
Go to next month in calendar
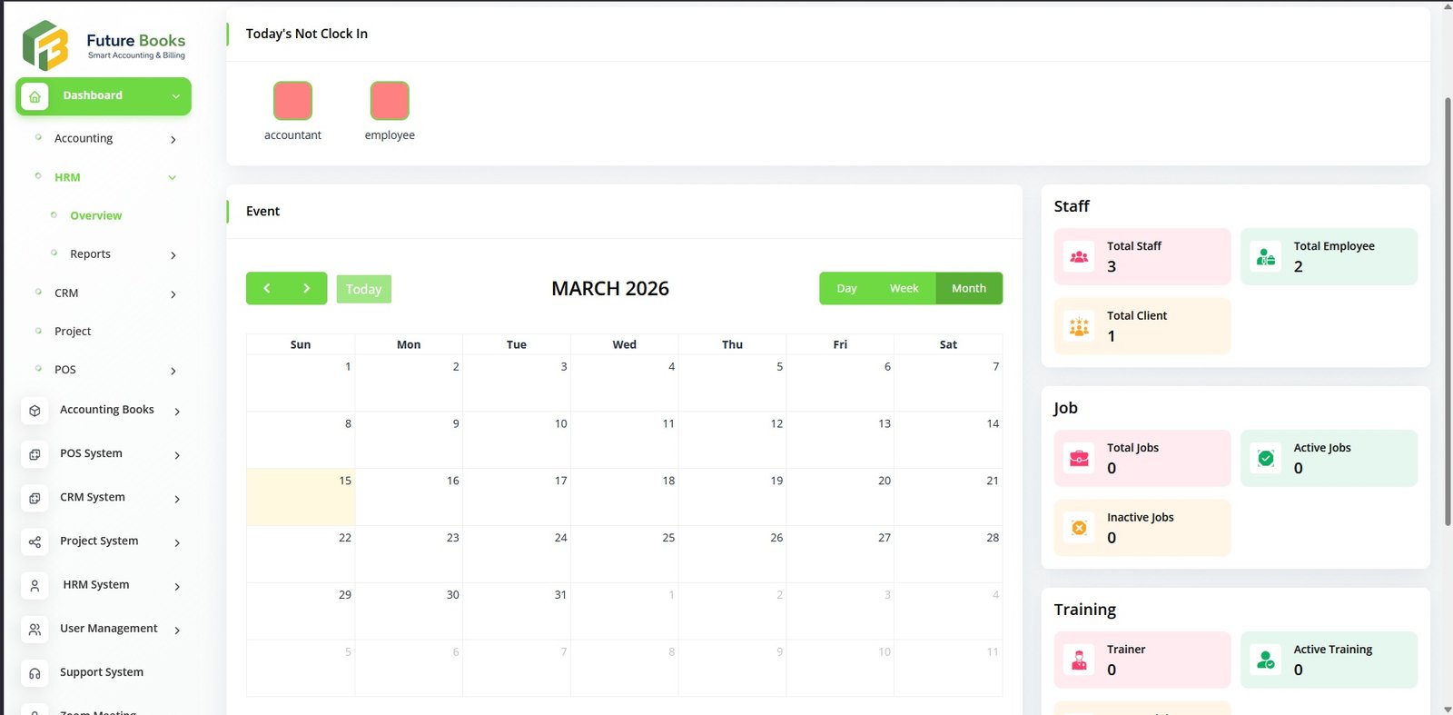(x=306, y=289)
